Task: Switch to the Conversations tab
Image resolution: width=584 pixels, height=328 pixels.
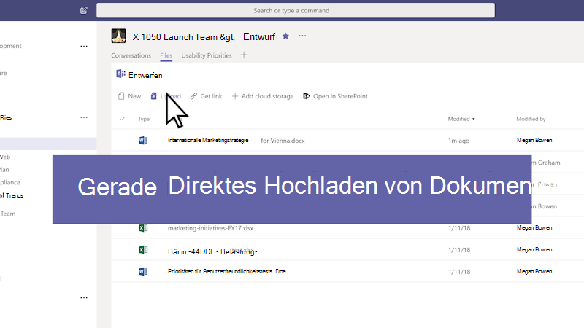Action: pyautogui.click(x=131, y=55)
